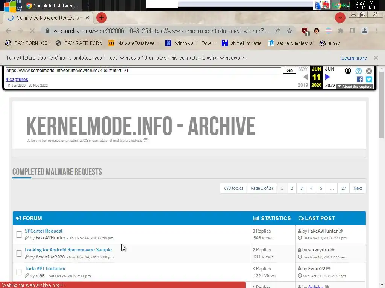Click Windows Start button

point(9,5)
